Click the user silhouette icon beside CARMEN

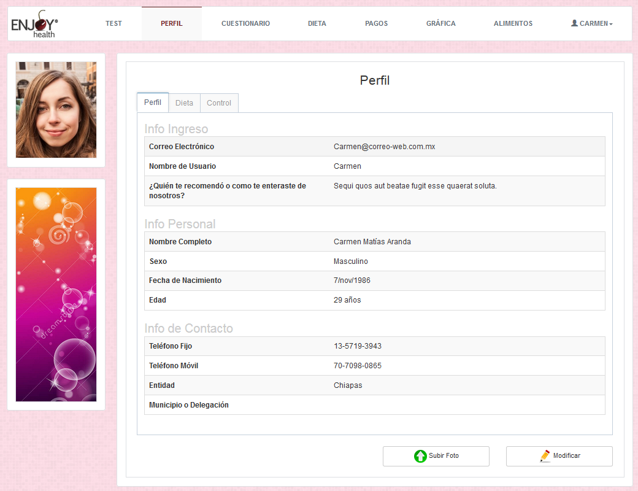[x=574, y=23]
